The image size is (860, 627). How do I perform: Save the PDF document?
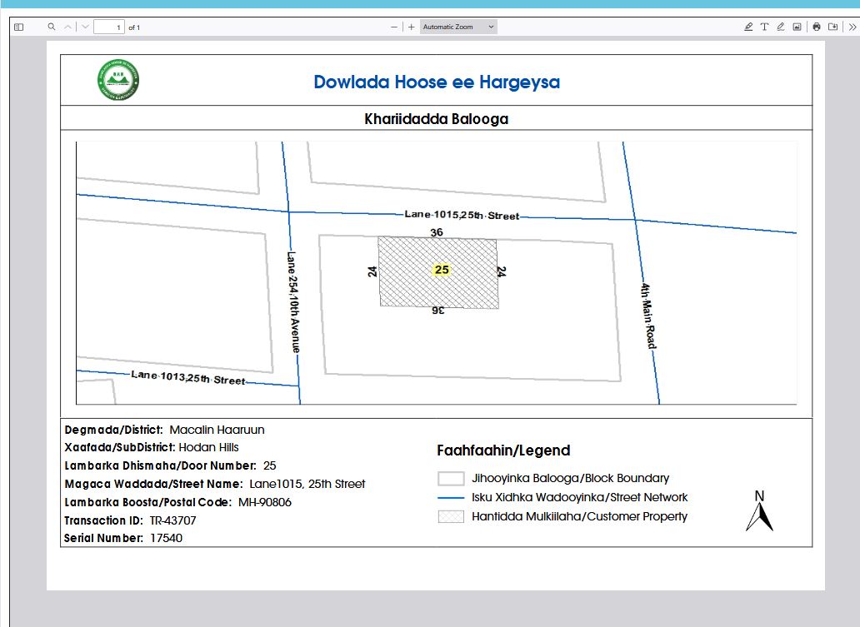pyautogui.click(x=833, y=27)
